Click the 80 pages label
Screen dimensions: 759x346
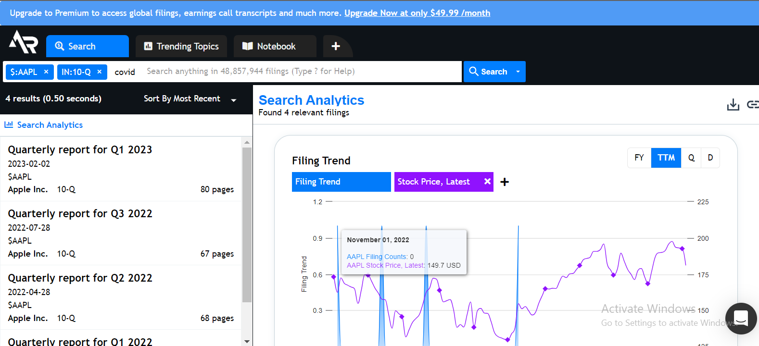[217, 189]
